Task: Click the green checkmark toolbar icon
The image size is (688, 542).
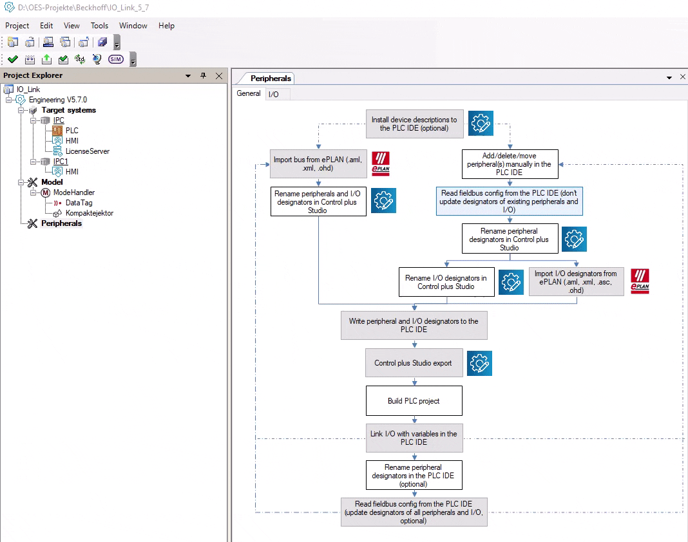Action: tap(12, 59)
